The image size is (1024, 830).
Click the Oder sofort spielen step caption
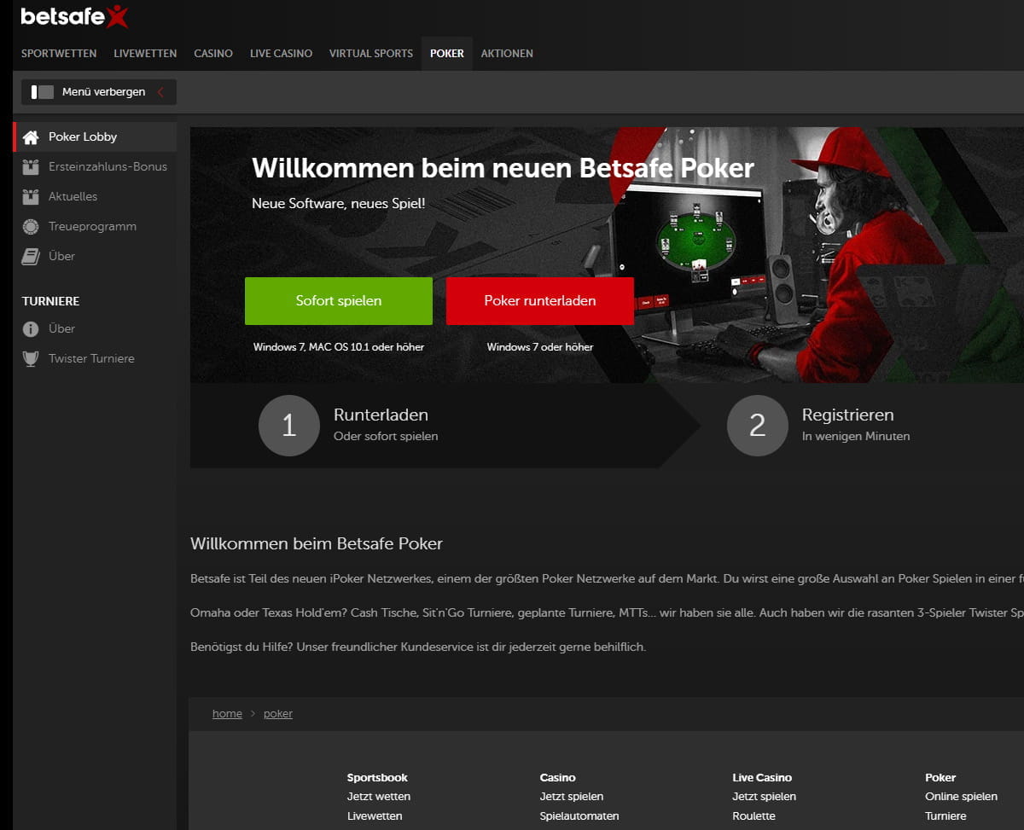[x=386, y=436]
